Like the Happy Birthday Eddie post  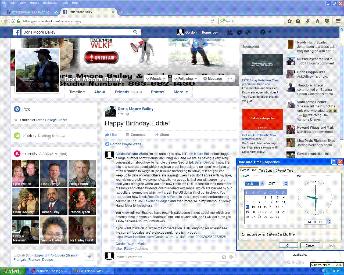click(111, 135)
